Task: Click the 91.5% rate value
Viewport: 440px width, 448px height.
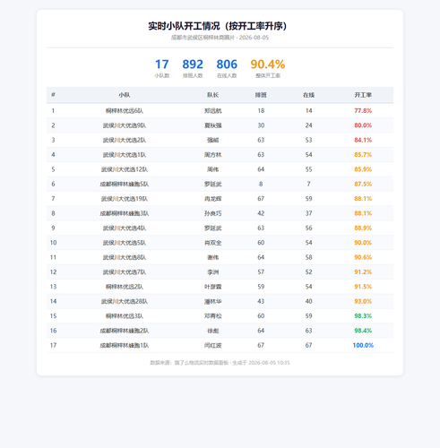Action: tap(363, 287)
